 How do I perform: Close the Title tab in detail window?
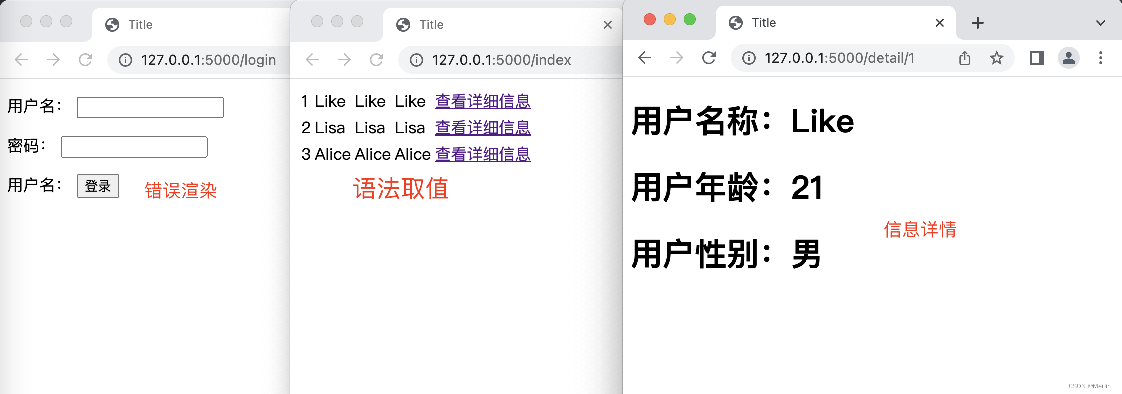tap(940, 23)
